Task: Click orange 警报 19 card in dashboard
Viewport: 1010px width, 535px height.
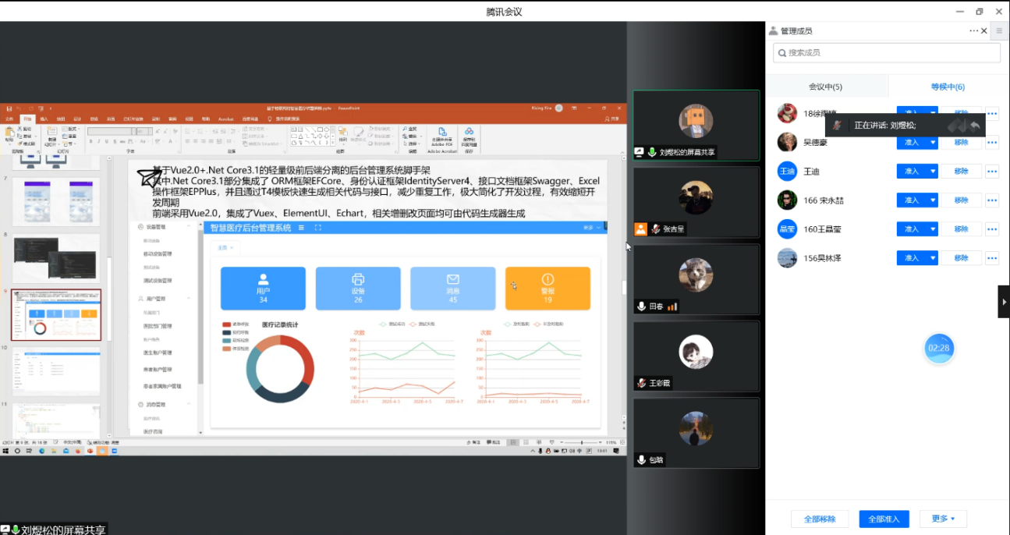Action: tap(548, 289)
